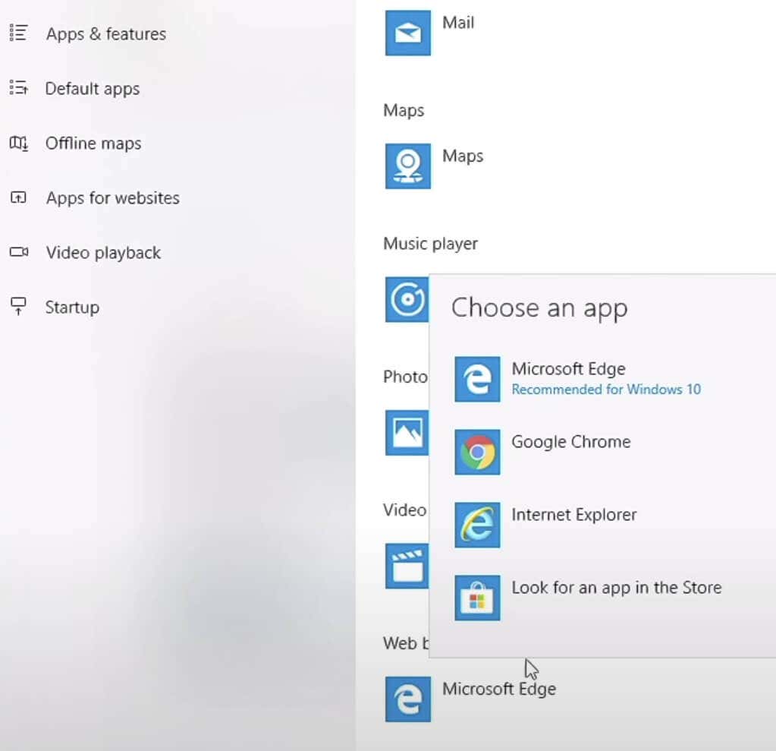Click the Apps & features list icon
The width and height of the screenshot is (776, 751).
click(18, 33)
